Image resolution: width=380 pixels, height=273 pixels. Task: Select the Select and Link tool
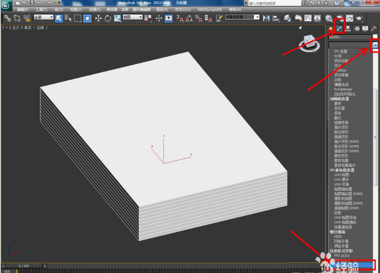click(7, 18)
